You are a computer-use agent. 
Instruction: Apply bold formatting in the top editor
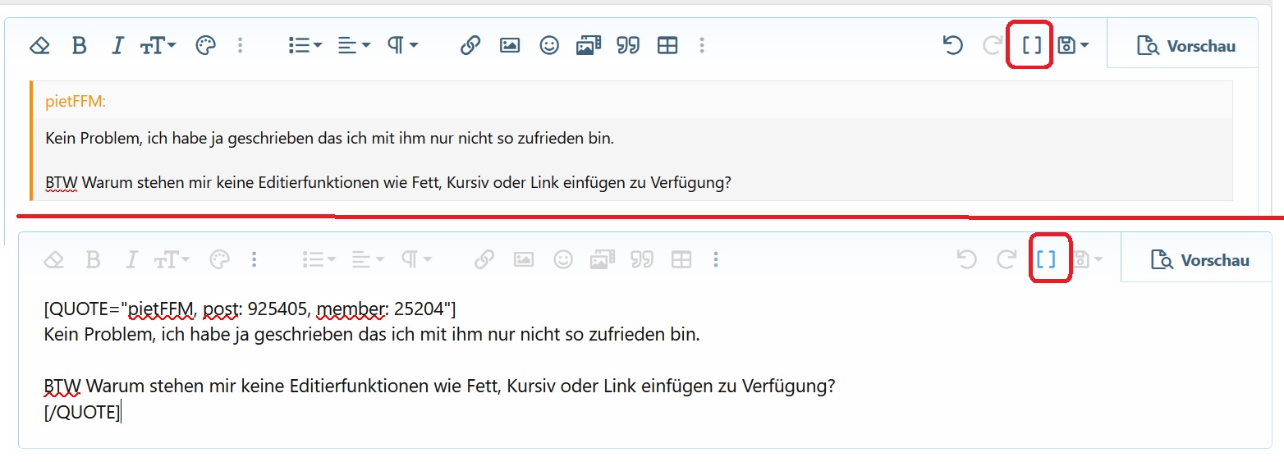[x=79, y=46]
